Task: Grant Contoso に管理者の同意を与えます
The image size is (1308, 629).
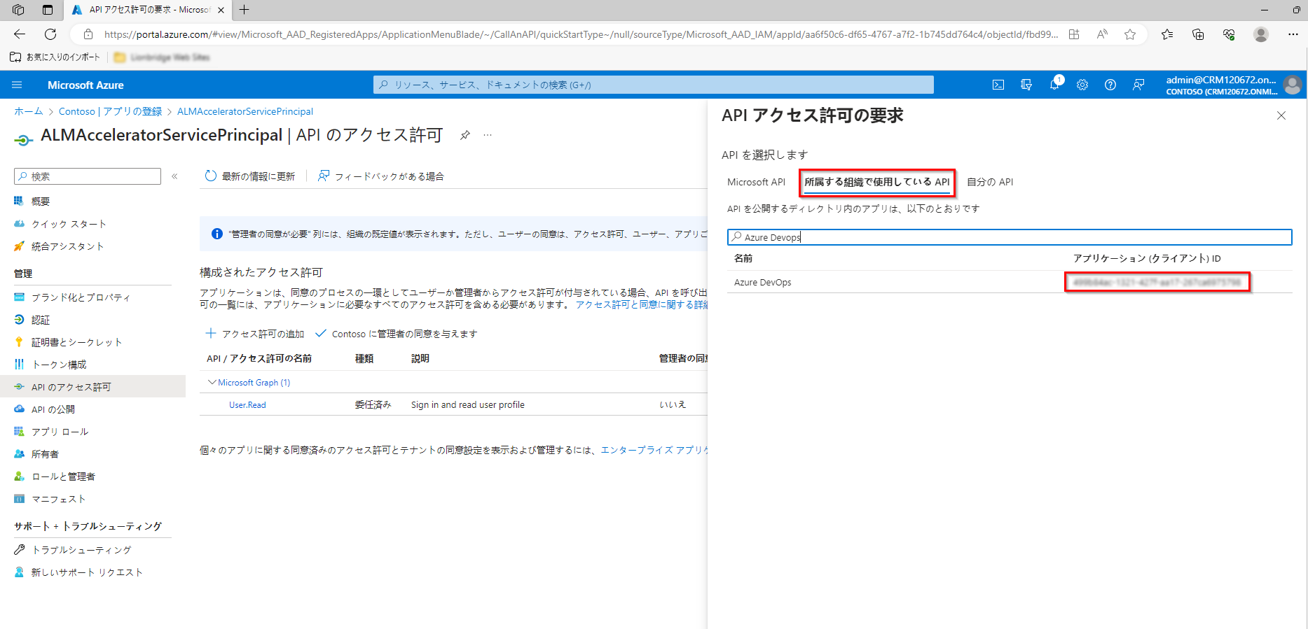Action: [397, 334]
